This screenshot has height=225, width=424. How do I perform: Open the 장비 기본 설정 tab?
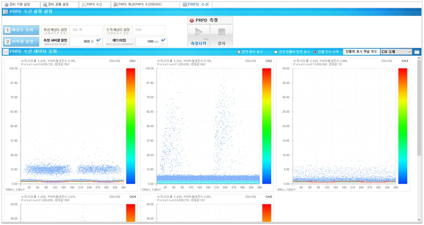[x=17, y=4]
